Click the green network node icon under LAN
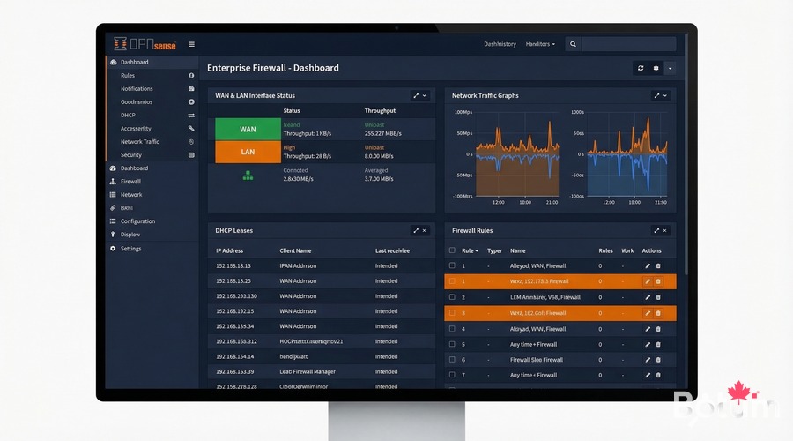 coord(248,176)
